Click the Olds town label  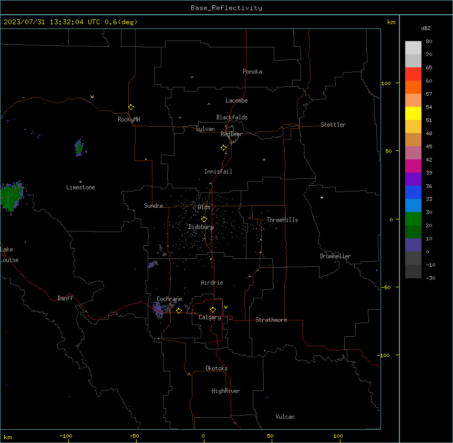tap(204, 207)
